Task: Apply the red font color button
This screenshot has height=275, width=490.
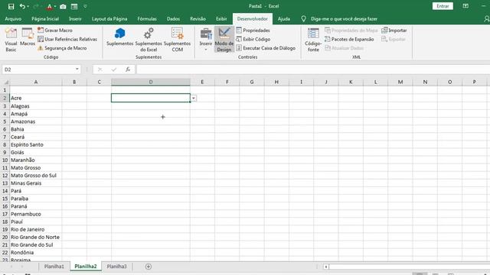Action: pos(49,6)
